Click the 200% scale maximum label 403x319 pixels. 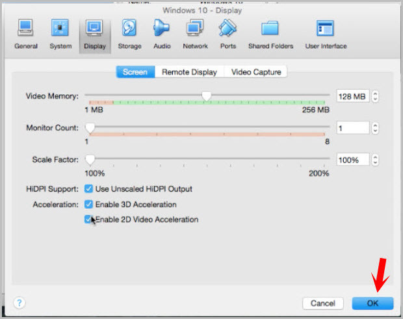(318, 173)
